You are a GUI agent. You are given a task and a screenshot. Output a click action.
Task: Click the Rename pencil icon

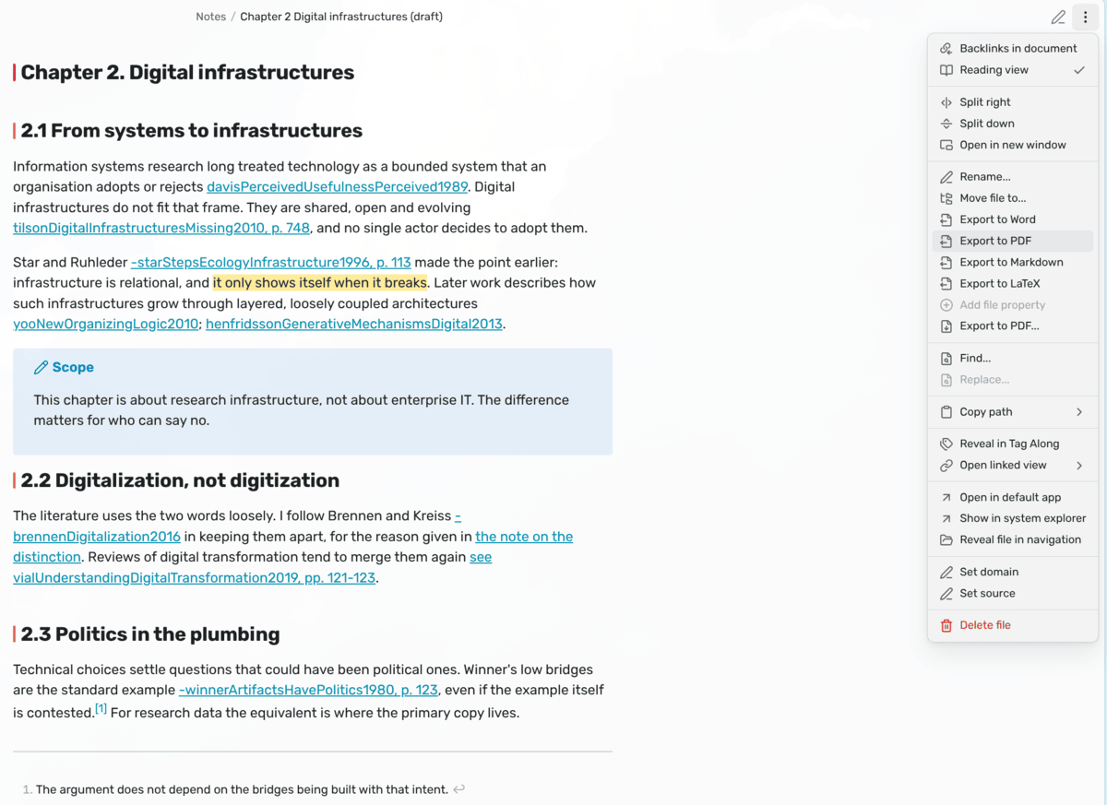click(x=946, y=177)
